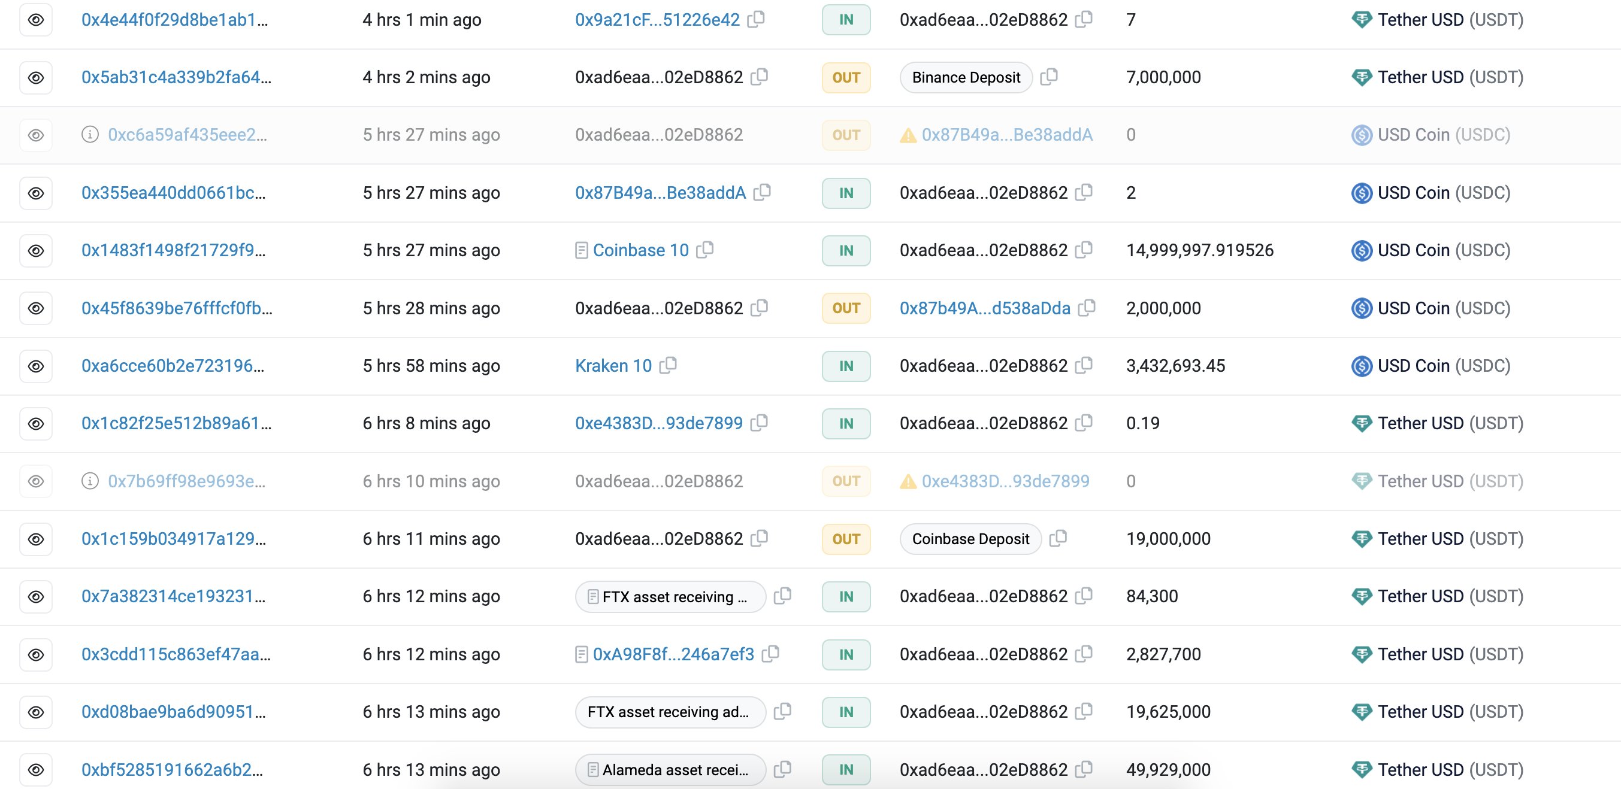Screen dimensions: 1621x789
Task: Open the Coinbase 10 address page
Action: pyautogui.click(x=640, y=250)
